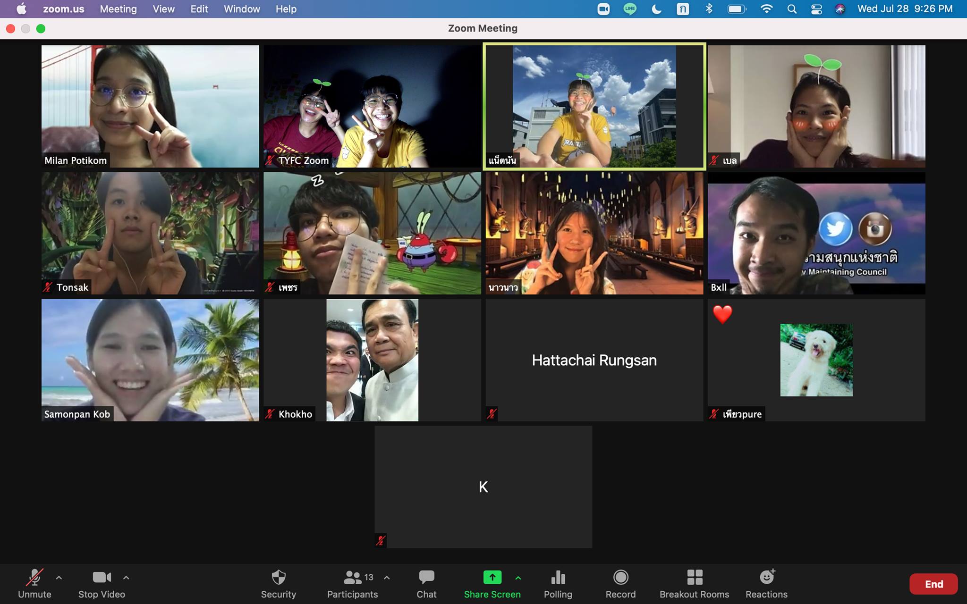The width and height of the screenshot is (967, 604).
Task: Toggle Stop Video camera button
Action: point(102,578)
